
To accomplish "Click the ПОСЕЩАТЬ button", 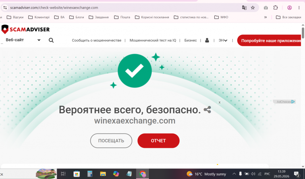I will coord(111,141).
